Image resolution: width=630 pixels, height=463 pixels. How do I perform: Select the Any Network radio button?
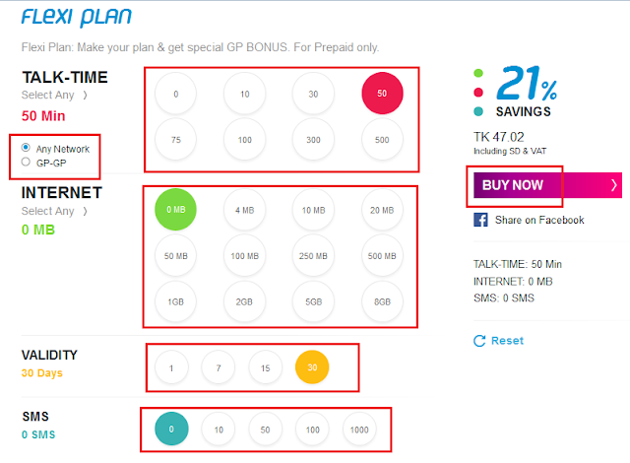[26, 148]
